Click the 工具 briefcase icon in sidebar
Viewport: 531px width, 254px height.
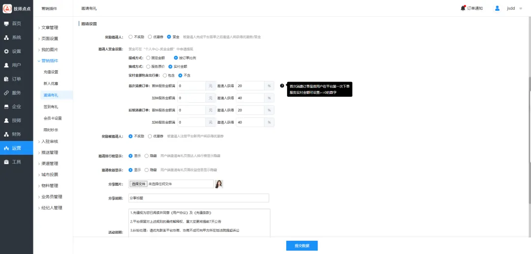[6, 162]
